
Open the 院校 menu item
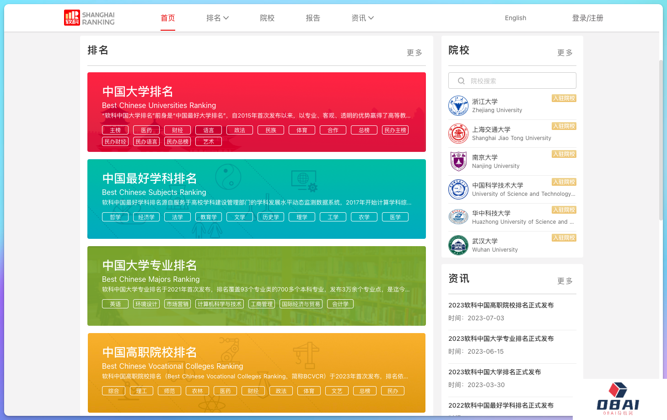pyautogui.click(x=267, y=18)
